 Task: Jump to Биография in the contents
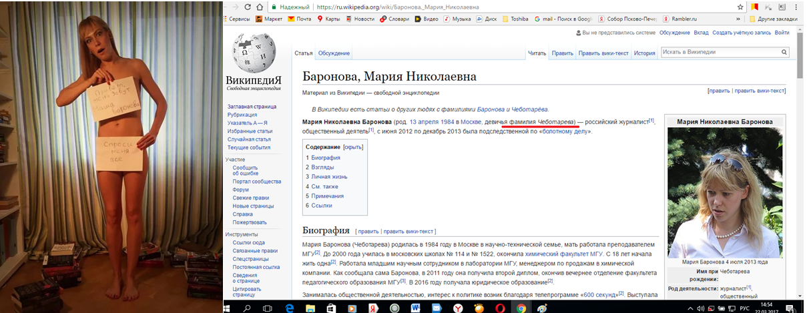[x=326, y=158]
